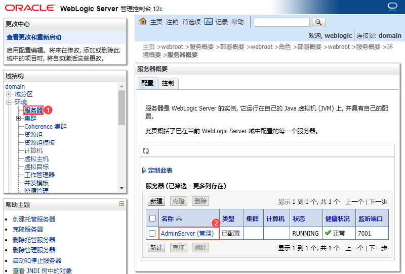Open help topic 克隆服务器
The height and width of the screenshot is (274, 405).
click(28, 230)
